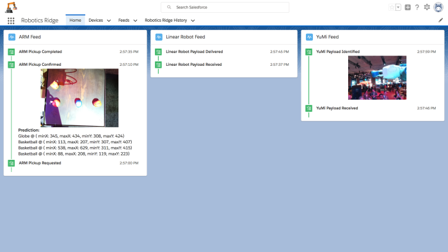Click the Linear Robot Feed title
The height and width of the screenshot is (252, 448).
186,37
